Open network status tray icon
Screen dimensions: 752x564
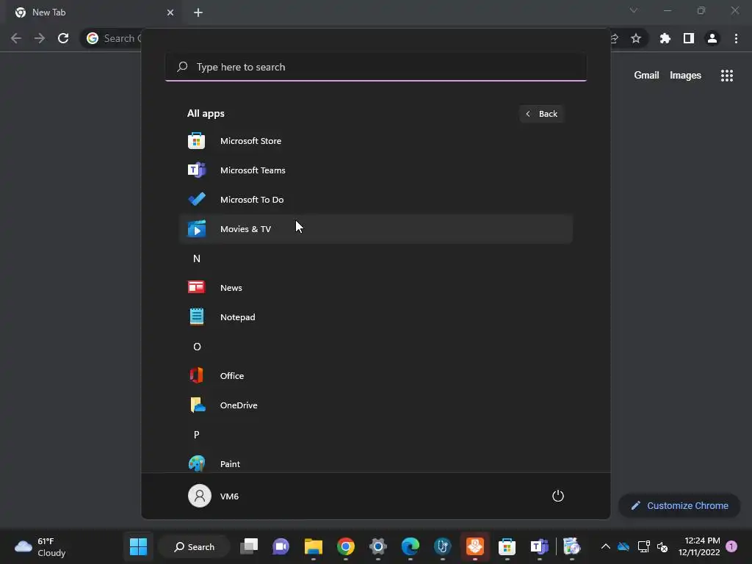point(643,546)
